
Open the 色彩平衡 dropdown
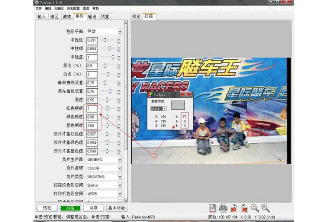119,31
